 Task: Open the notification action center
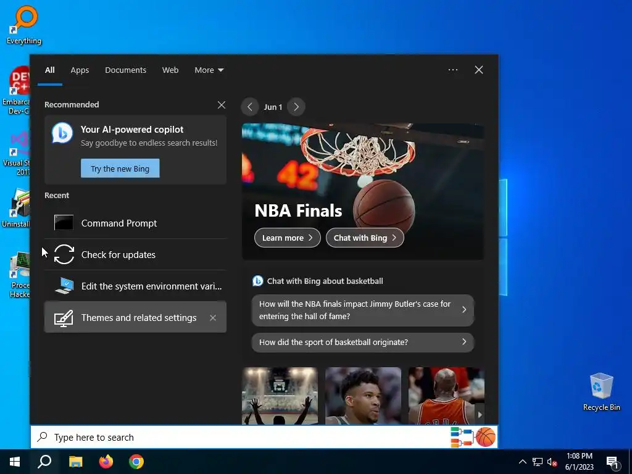point(613,462)
